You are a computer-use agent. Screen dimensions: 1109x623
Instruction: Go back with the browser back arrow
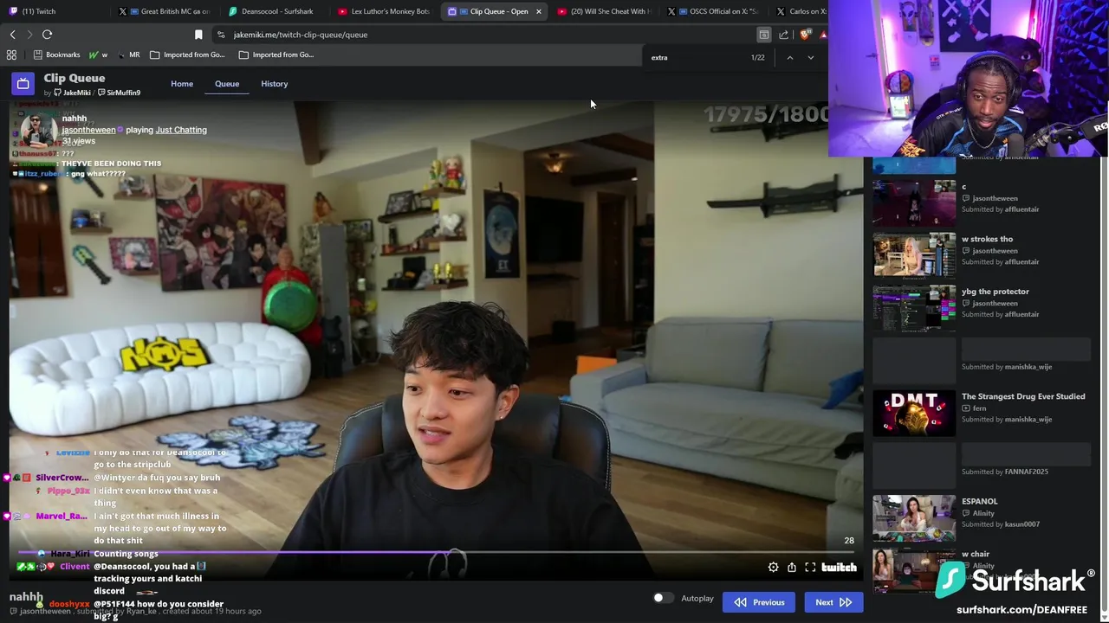12,35
